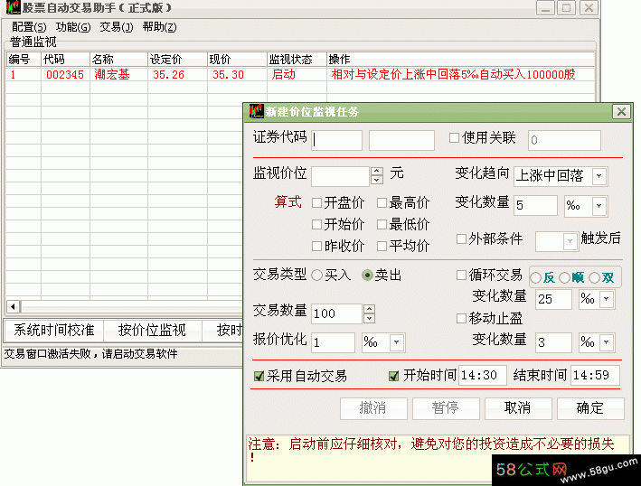This screenshot has width=641, height=486.
Task: Click the 确定 button
Action: [590, 408]
